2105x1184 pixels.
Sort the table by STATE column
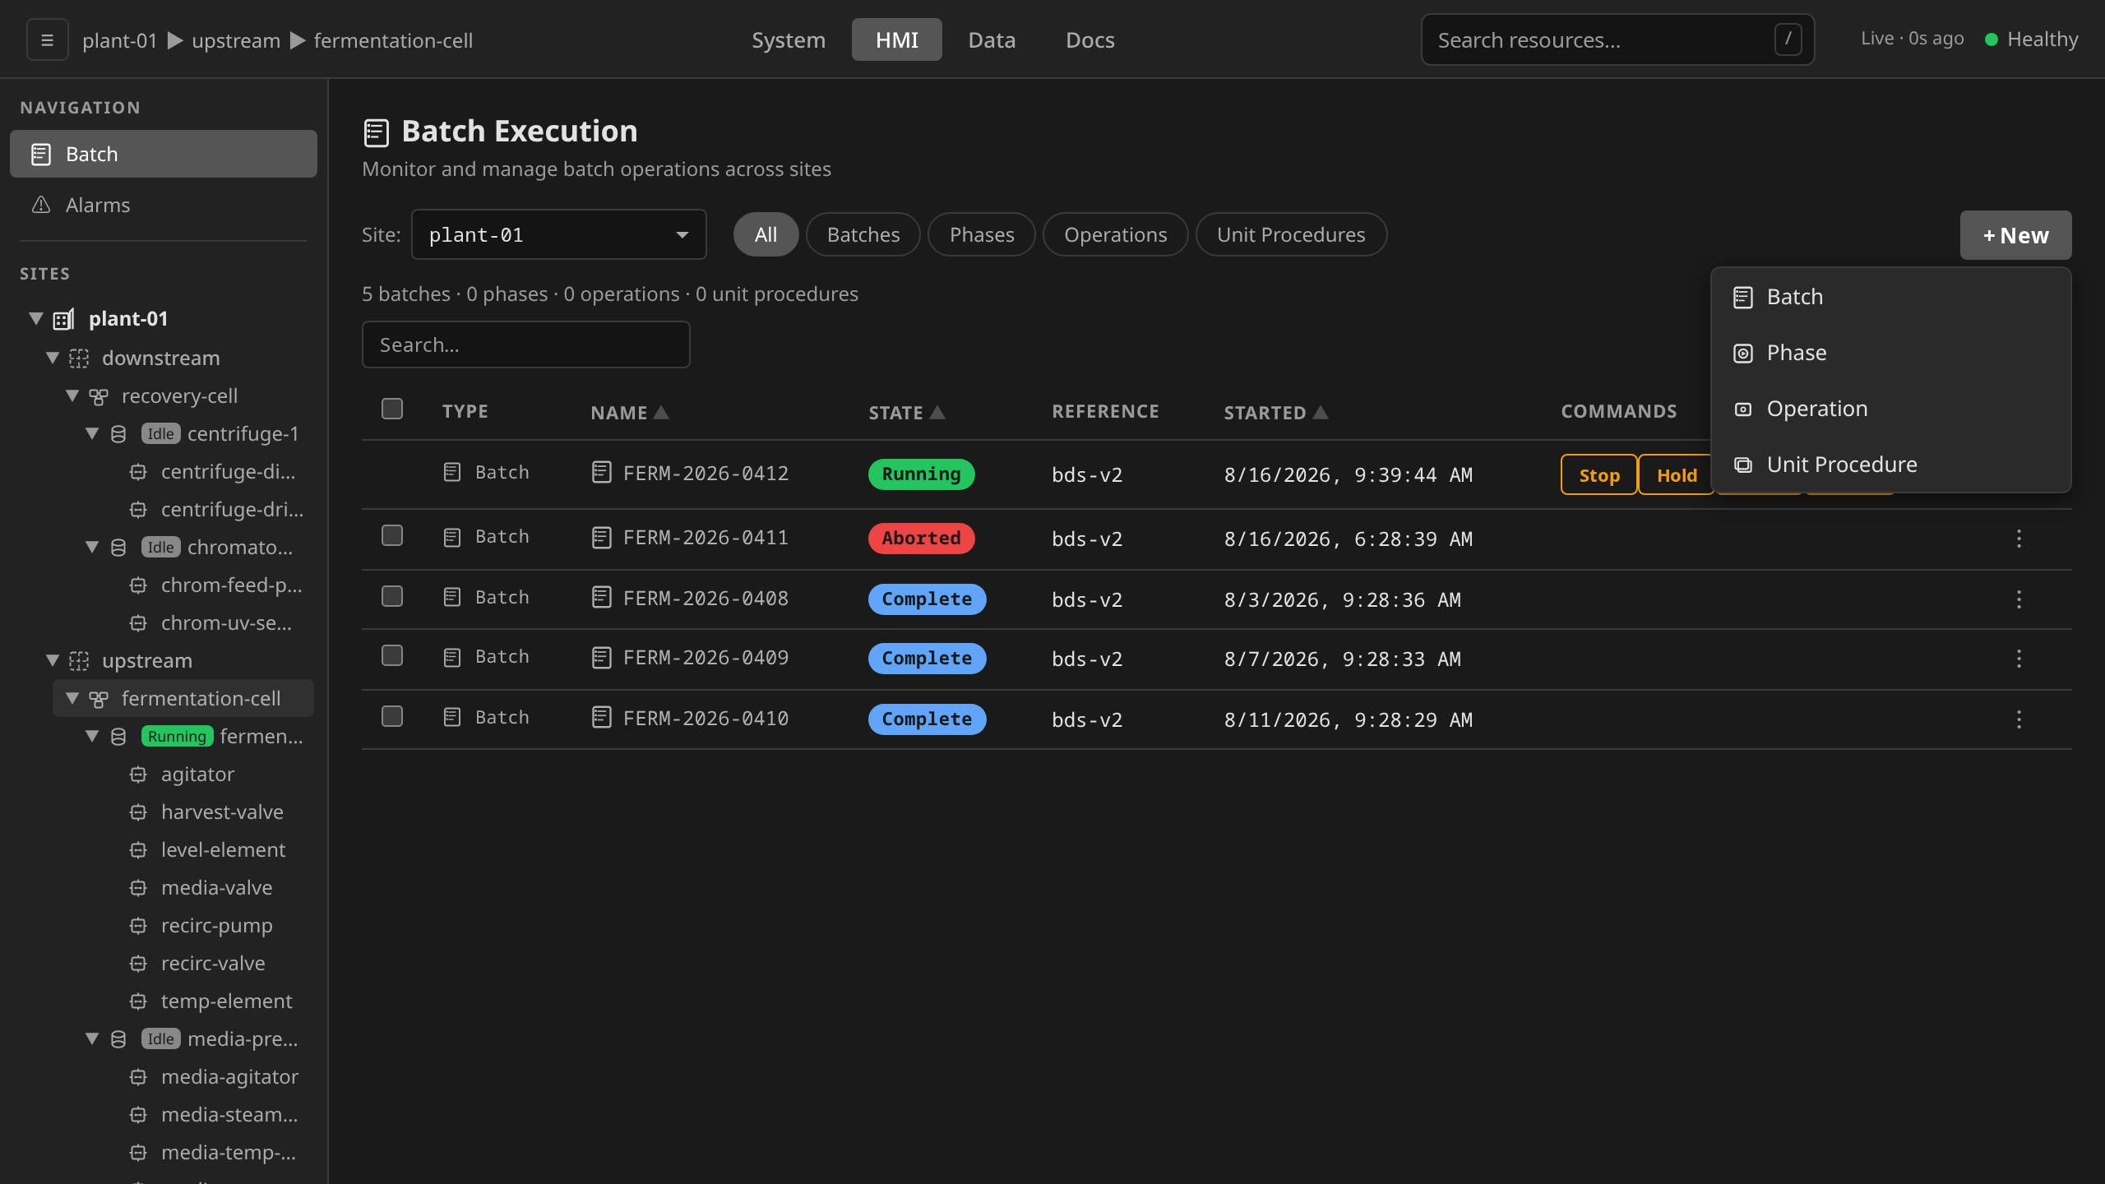click(x=906, y=412)
